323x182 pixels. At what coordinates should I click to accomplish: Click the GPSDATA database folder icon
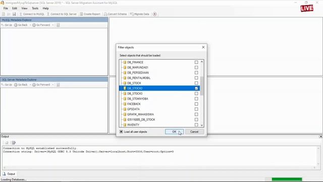[125, 109]
